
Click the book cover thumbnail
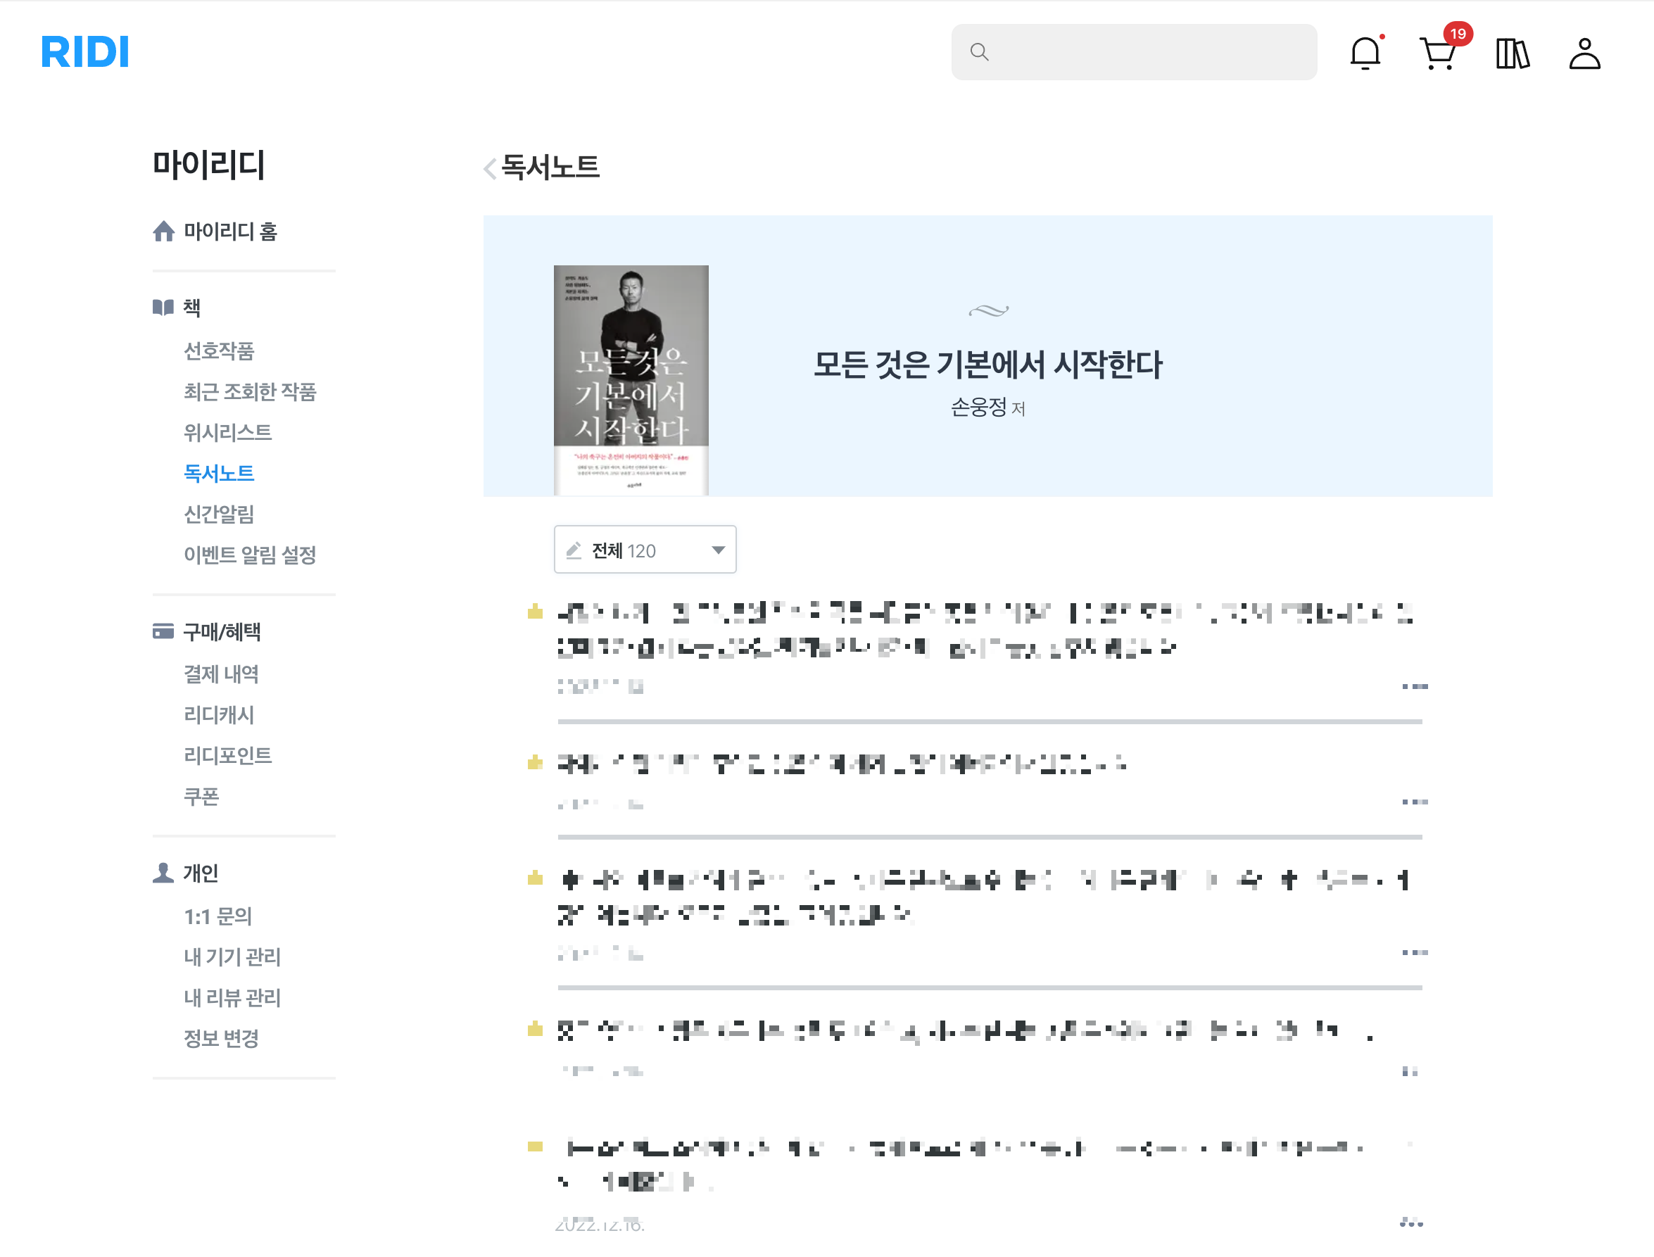[631, 379]
